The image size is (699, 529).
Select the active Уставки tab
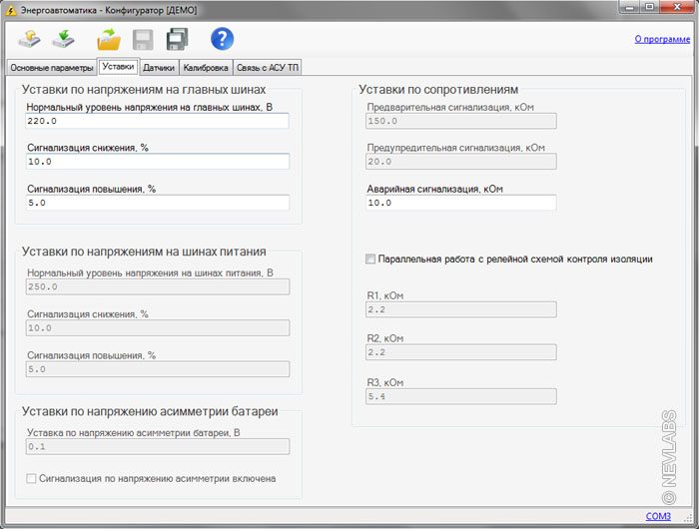coord(118,67)
